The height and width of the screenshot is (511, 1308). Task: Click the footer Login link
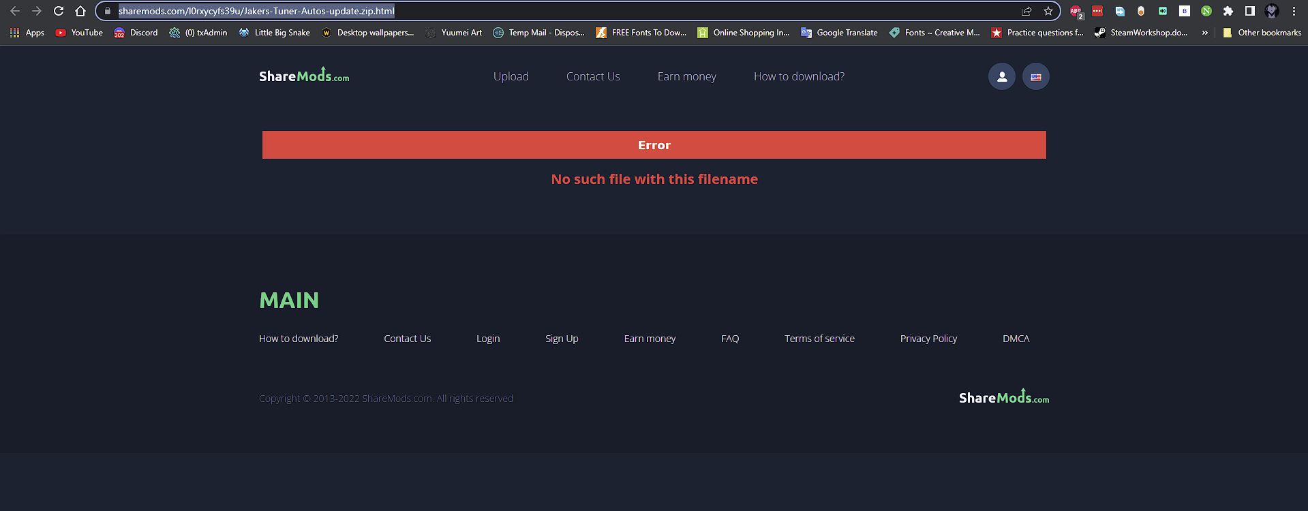pos(488,339)
